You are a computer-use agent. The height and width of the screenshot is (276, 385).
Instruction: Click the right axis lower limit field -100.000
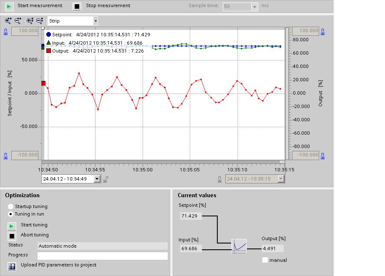[x=305, y=155]
